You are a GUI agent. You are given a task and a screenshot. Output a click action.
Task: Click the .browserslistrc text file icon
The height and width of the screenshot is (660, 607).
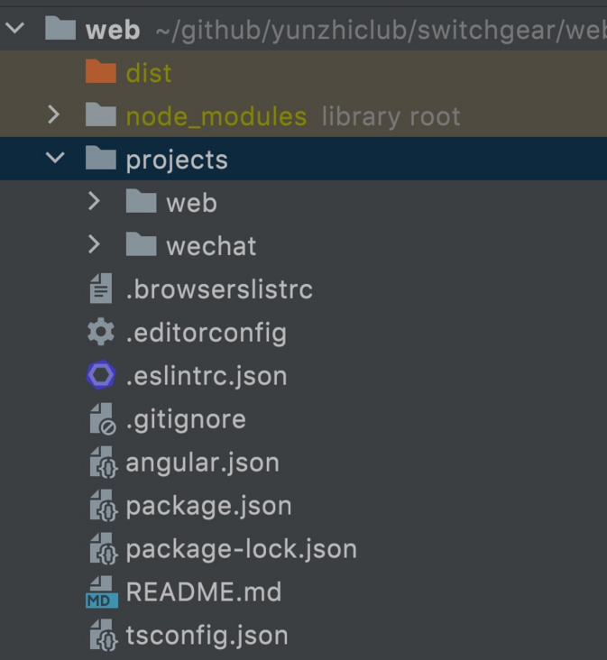(101, 289)
